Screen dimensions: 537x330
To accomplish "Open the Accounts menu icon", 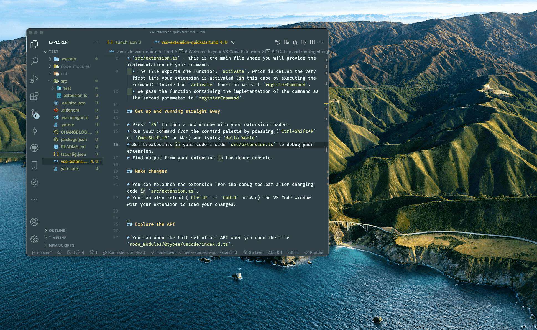I will (x=34, y=222).
